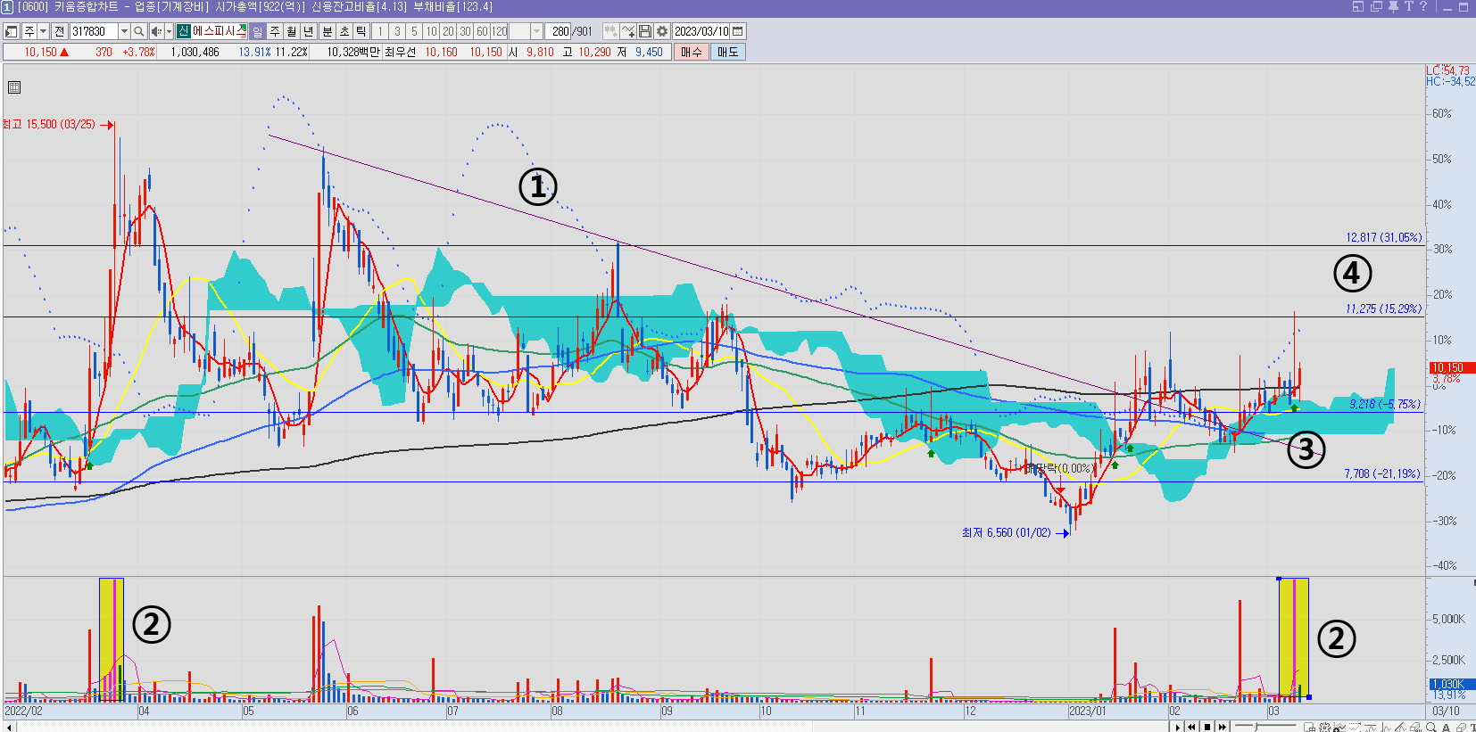Screen dimensions: 1476x732
Task: Focus the stock code field 317830
Action: (93, 31)
